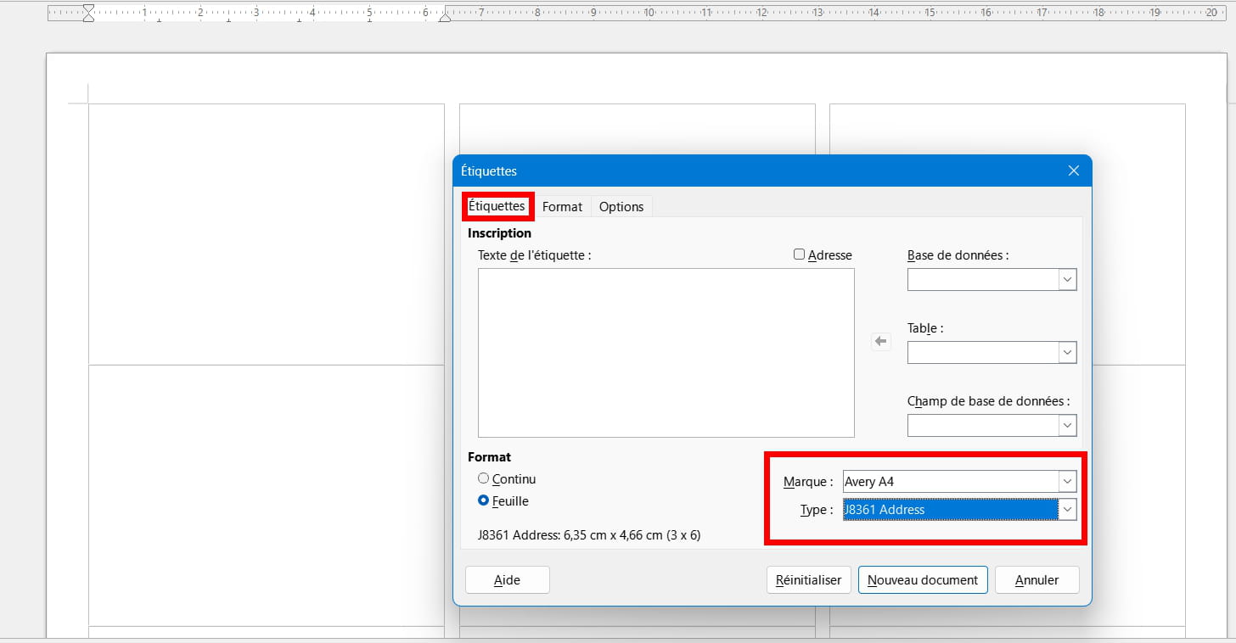The image size is (1236, 643).
Task: Click the Nouveau document button
Action: coord(923,580)
